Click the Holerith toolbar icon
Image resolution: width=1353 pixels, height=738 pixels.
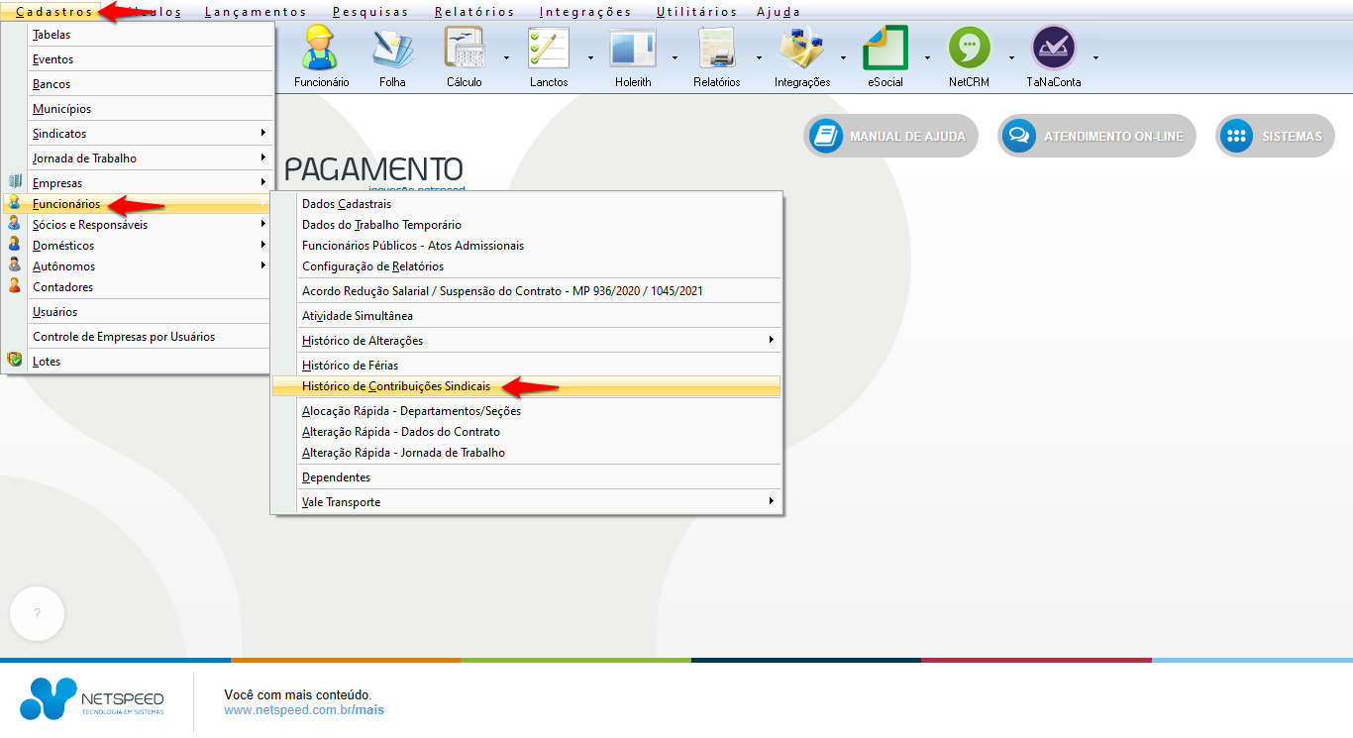pos(632,55)
